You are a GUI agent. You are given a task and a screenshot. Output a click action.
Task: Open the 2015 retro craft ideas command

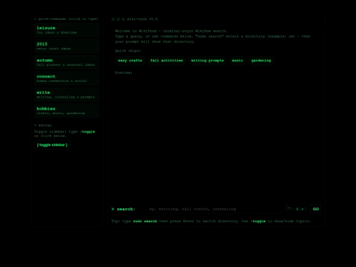tap(67, 46)
